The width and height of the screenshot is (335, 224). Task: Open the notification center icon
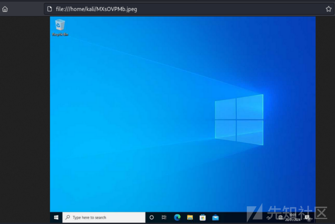(307, 218)
